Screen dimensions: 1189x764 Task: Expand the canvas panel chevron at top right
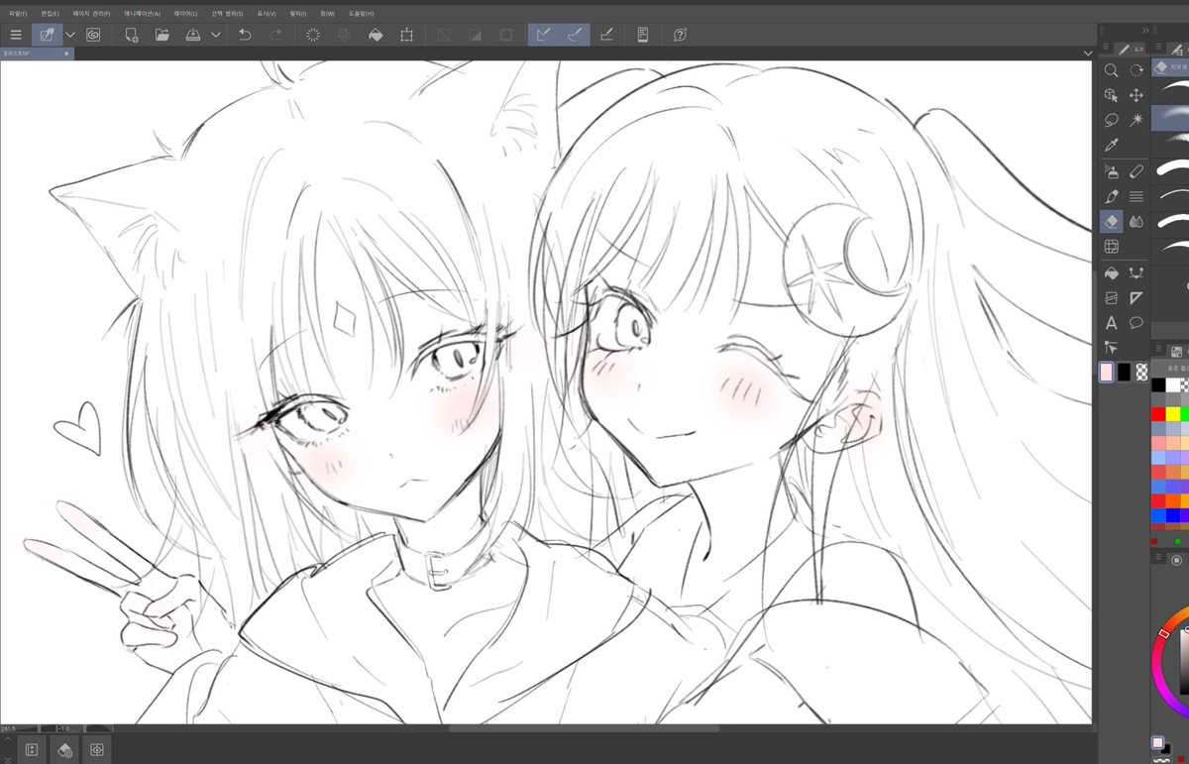[x=1087, y=53]
